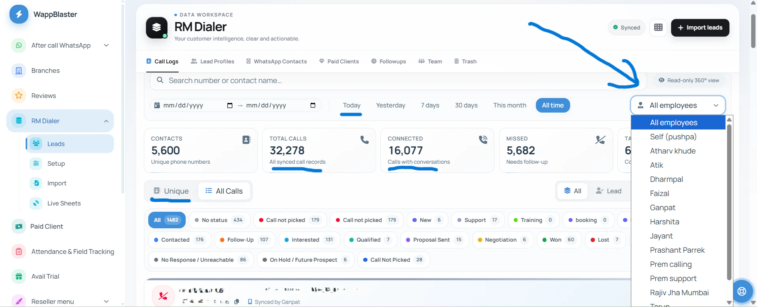This screenshot has height=307, width=757.
Task: Open the Lead Profiles tab
Action: pyautogui.click(x=213, y=61)
